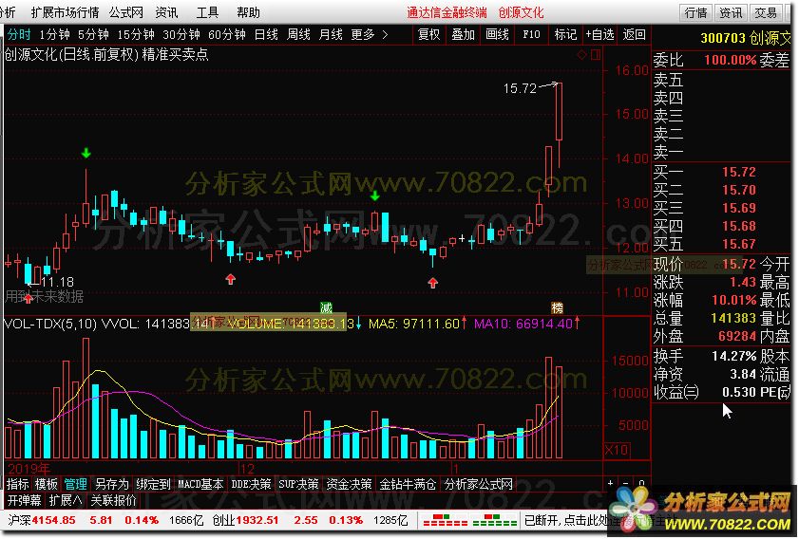Switch to 日线 daily chart tab

click(x=266, y=34)
